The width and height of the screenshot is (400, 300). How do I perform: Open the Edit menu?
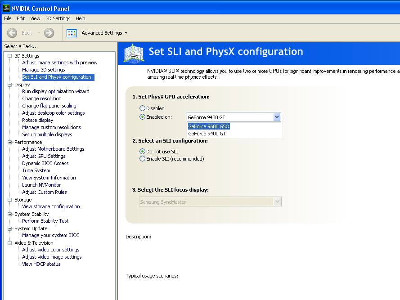click(x=21, y=18)
